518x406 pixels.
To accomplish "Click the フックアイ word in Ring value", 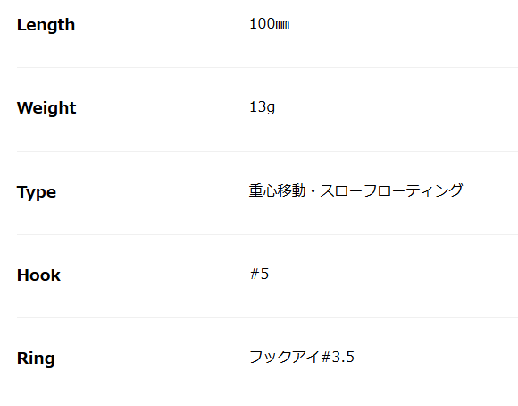I will tap(285, 357).
